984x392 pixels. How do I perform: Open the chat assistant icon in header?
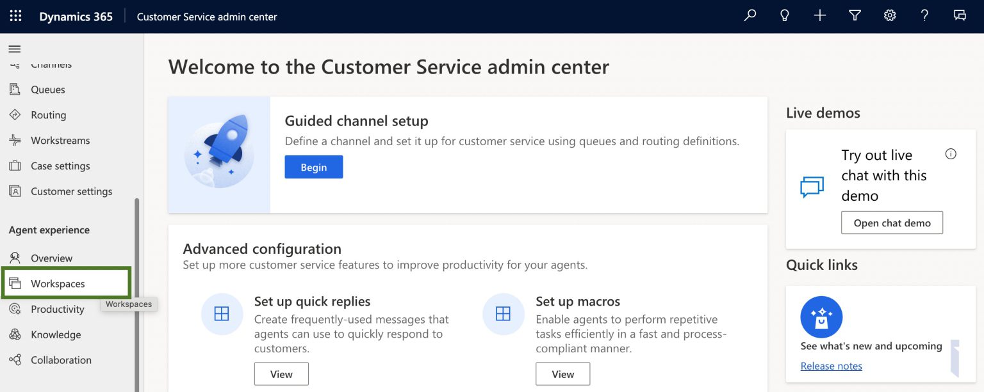(x=960, y=16)
